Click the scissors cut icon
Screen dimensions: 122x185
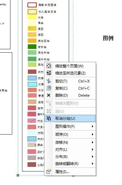pos(49,81)
